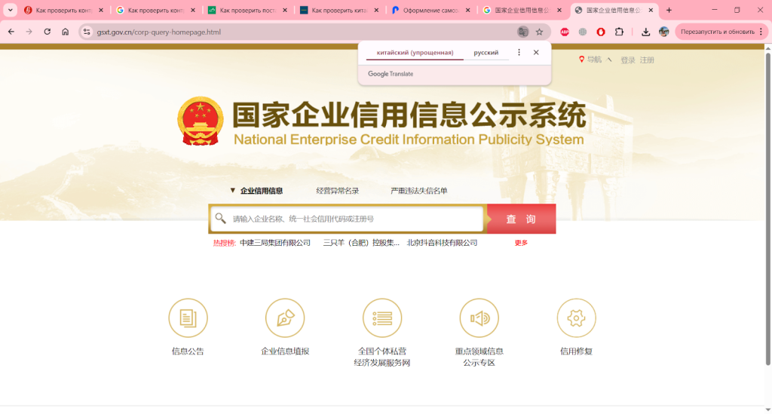
Task: Click the magnifier icon in search box
Action: coord(221,218)
